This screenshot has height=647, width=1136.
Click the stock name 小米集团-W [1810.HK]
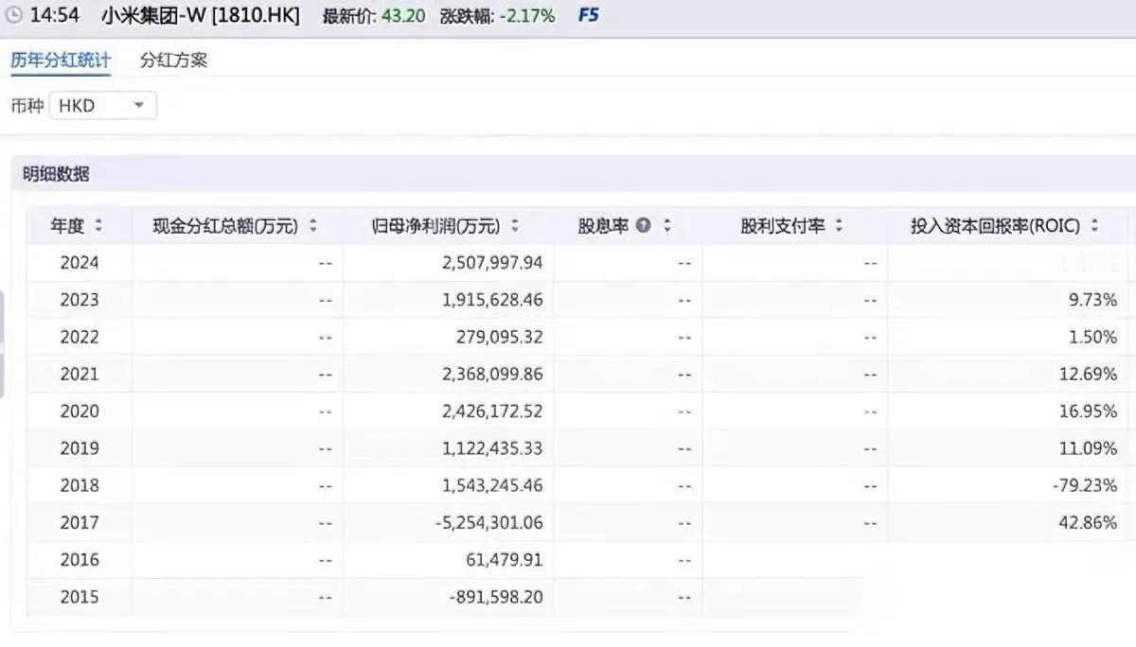[x=199, y=14]
